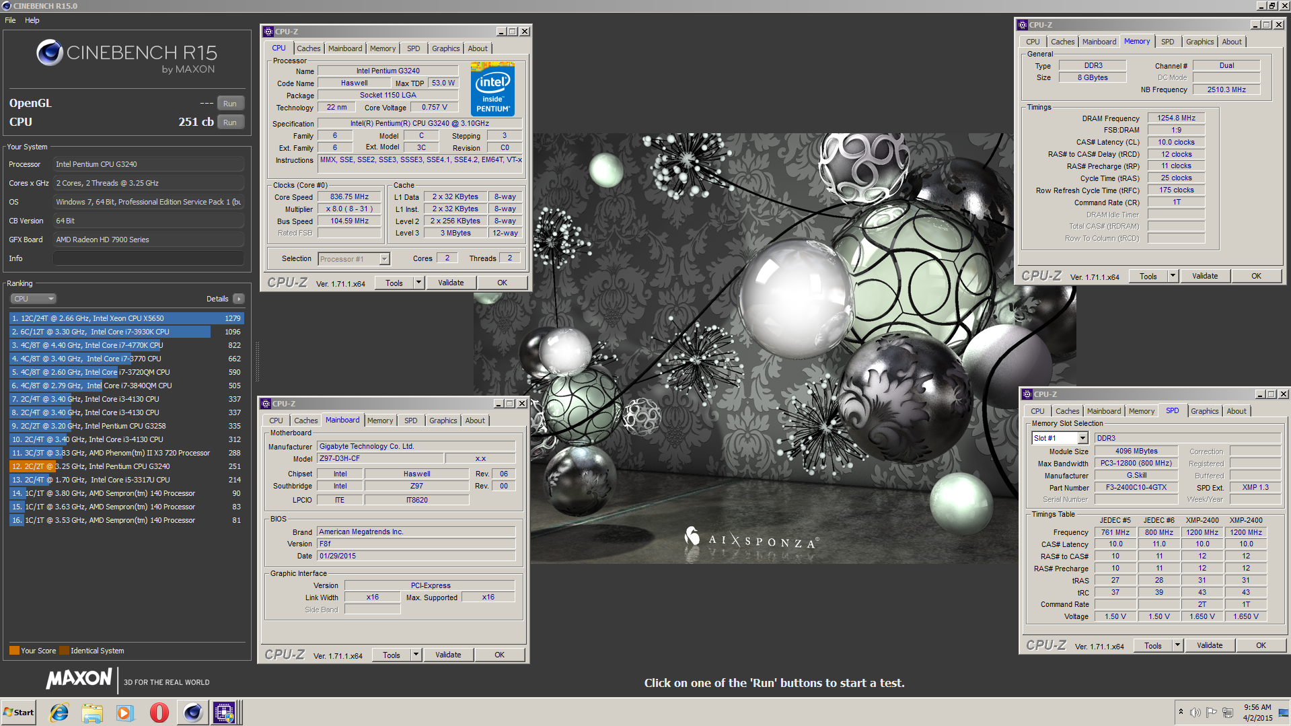Switch to Caches tab in CPU window
Image resolution: width=1291 pixels, height=726 pixels.
pyautogui.click(x=309, y=48)
